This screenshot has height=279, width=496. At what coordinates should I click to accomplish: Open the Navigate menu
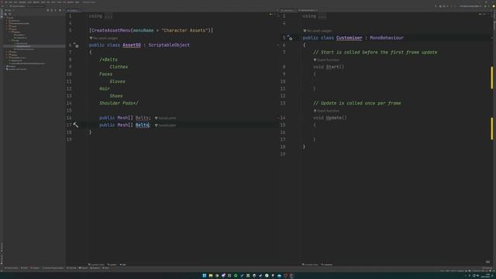[x=22, y=2]
